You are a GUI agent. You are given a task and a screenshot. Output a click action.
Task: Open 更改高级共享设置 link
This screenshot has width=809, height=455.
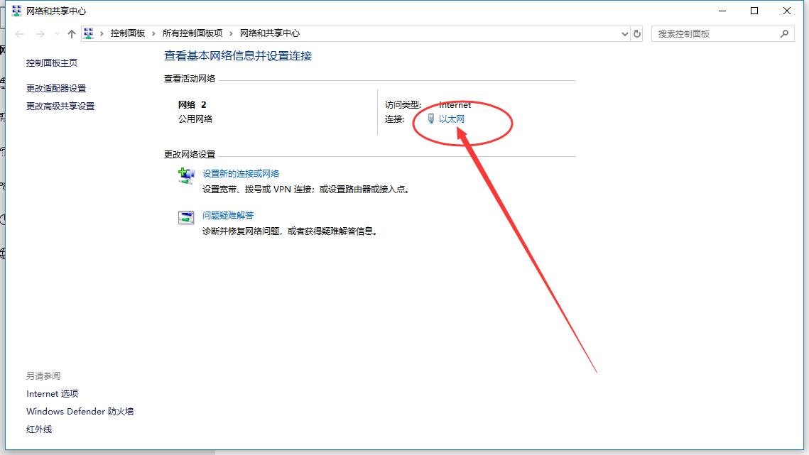[60, 106]
